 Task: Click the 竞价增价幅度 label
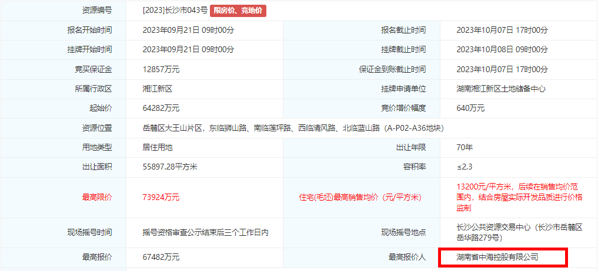[x=403, y=109]
